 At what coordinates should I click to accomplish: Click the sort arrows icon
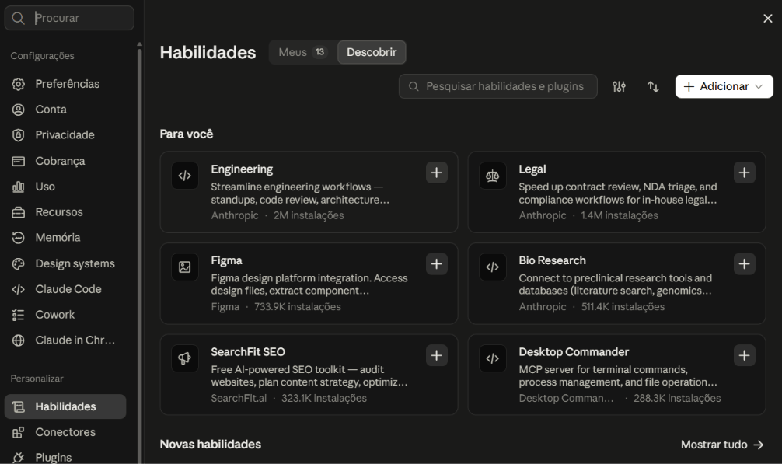coord(653,87)
